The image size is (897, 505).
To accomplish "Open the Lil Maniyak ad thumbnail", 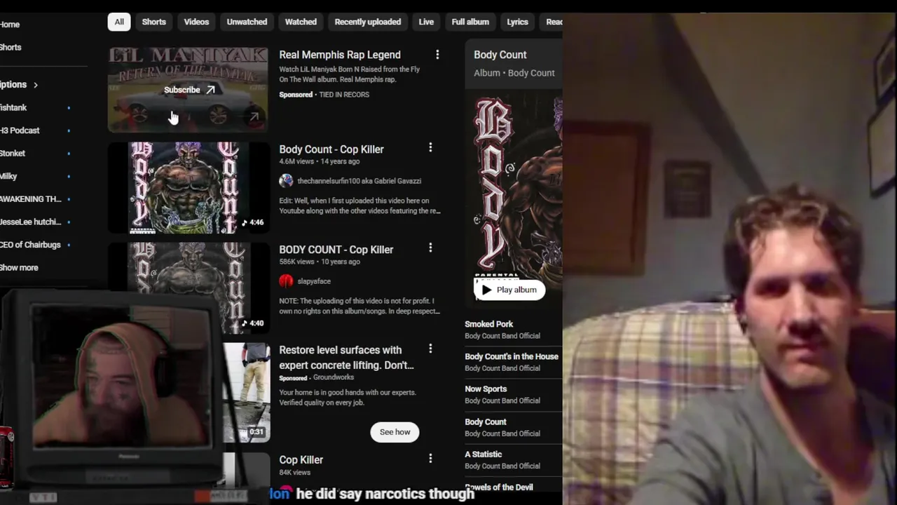I will [x=188, y=90].
